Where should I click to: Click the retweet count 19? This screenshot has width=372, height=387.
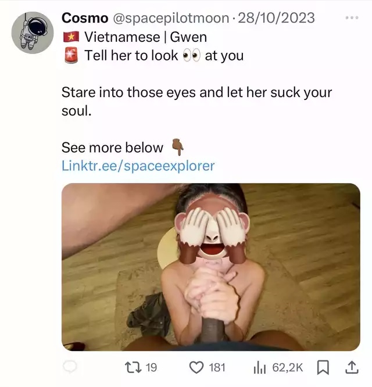(x=151, y=367)
